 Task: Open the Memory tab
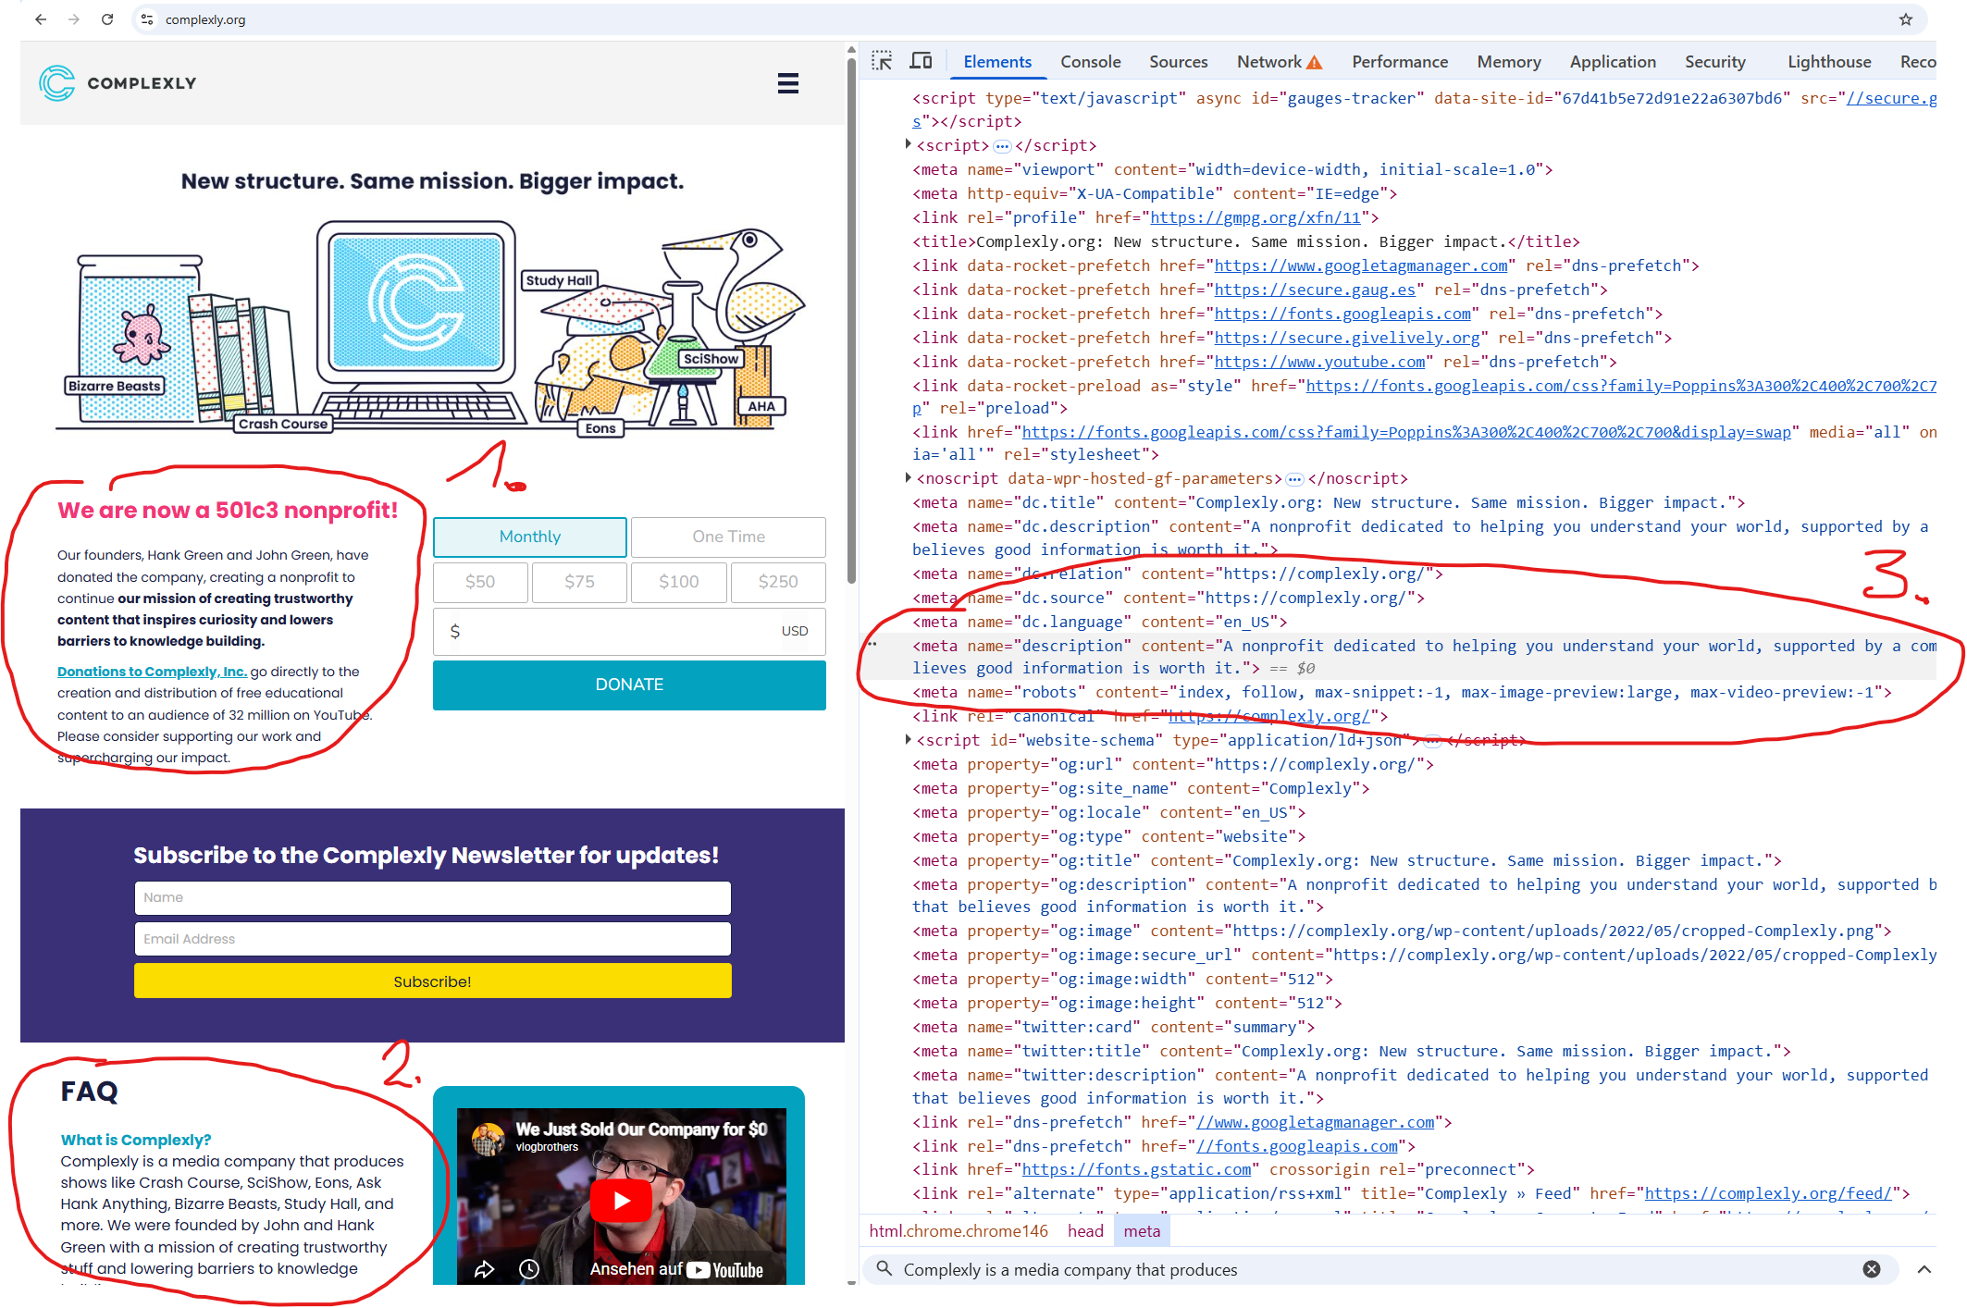point(1509,62)
